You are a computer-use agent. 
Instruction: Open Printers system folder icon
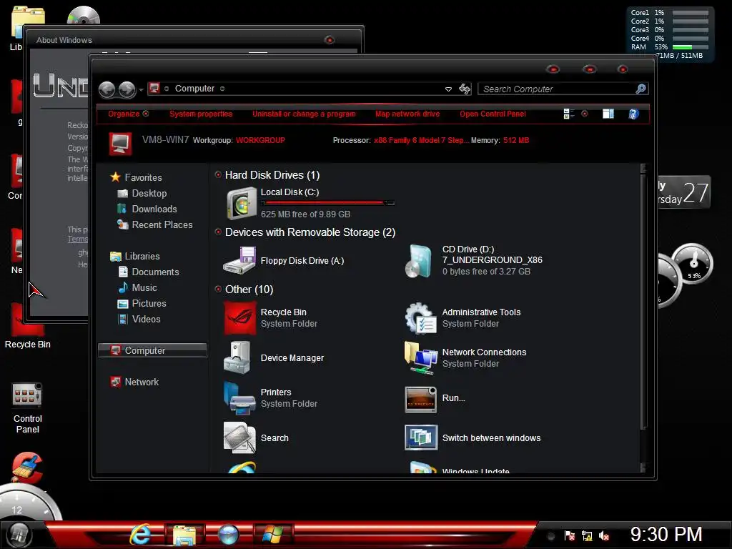coord(239,397)
